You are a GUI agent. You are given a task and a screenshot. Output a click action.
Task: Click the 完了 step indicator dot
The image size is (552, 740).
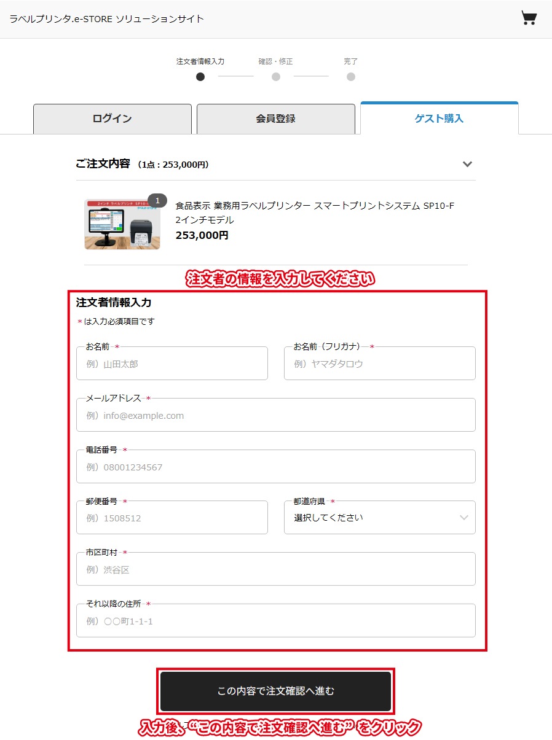point(351,77)
